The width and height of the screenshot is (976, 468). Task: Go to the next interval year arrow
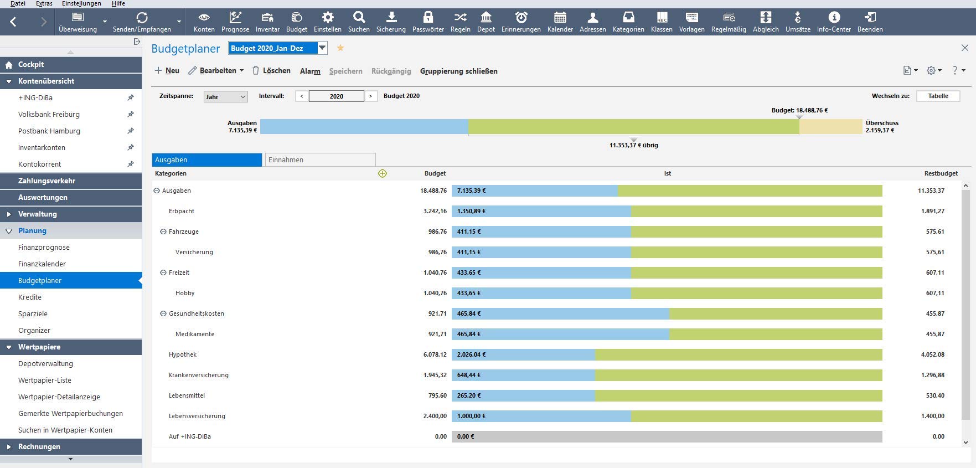pos(371,96)
